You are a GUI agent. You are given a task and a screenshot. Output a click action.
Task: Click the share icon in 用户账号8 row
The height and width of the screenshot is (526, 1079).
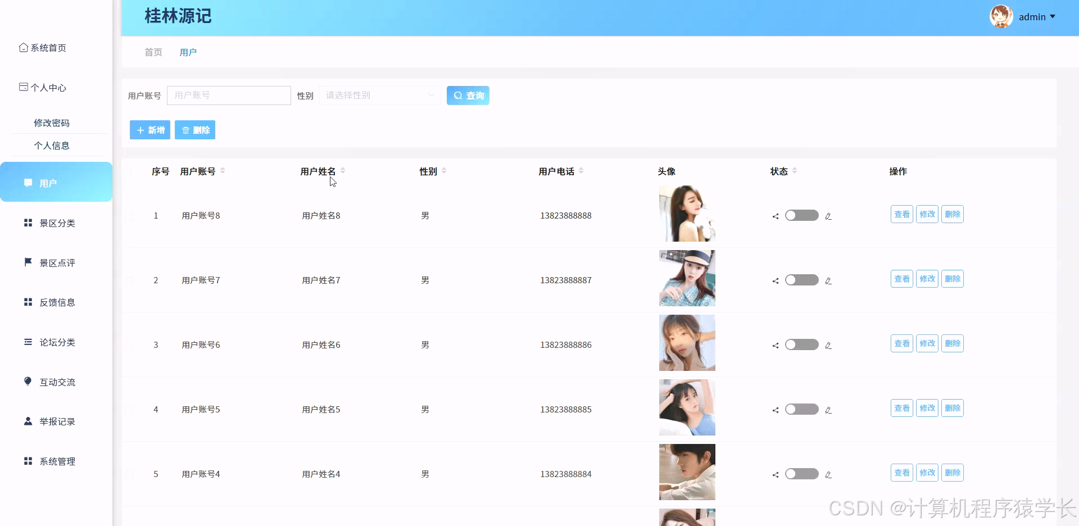point(776,216)
